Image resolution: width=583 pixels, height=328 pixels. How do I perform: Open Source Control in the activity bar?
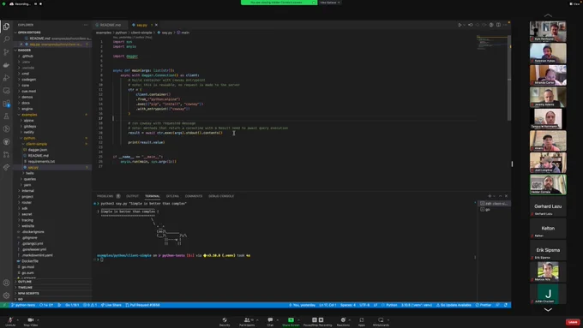point(6,52)
